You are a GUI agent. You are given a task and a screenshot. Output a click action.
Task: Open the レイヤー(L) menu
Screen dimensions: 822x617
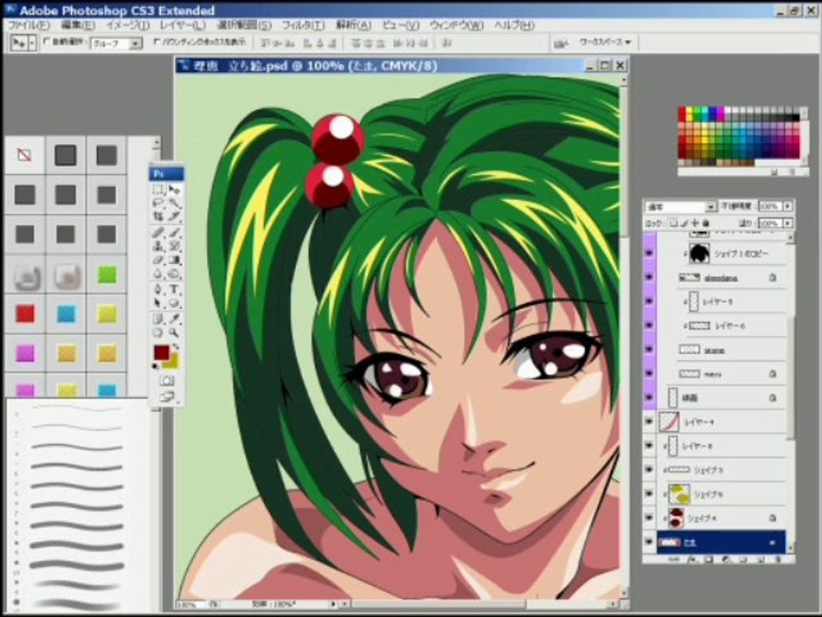coord(183,25)
